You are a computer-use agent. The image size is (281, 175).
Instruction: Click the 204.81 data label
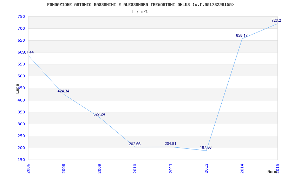(170, 143)
